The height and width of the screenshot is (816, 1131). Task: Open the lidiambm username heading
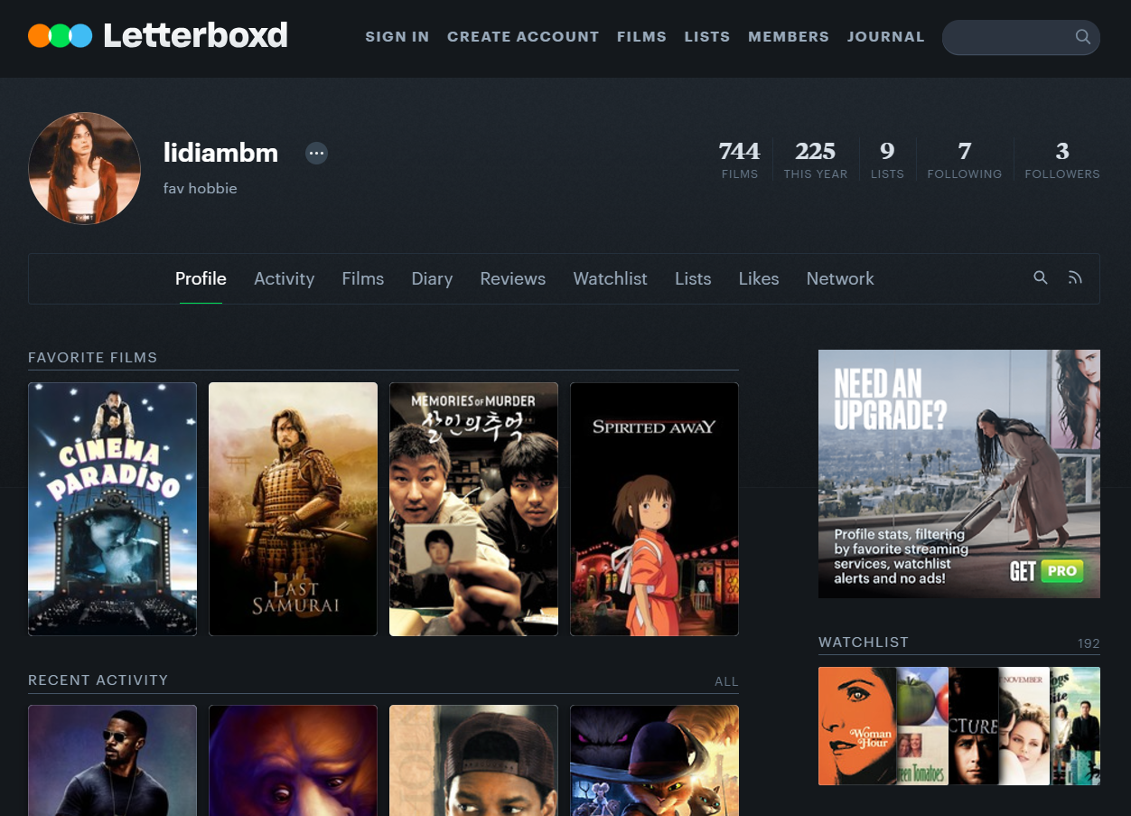pyautogui.click(x=220, y=154)
